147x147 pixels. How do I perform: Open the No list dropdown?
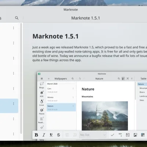[x=93, y=135]
